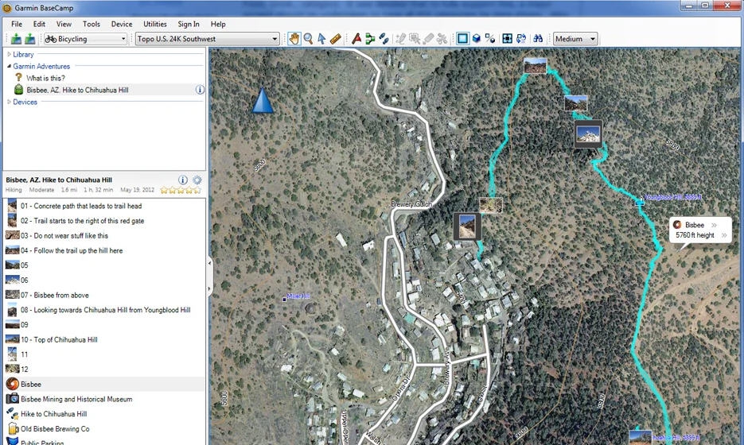Select 'Bisbee, AZ. Hike to Chihuahua Hill' adventure

[77, 90]
